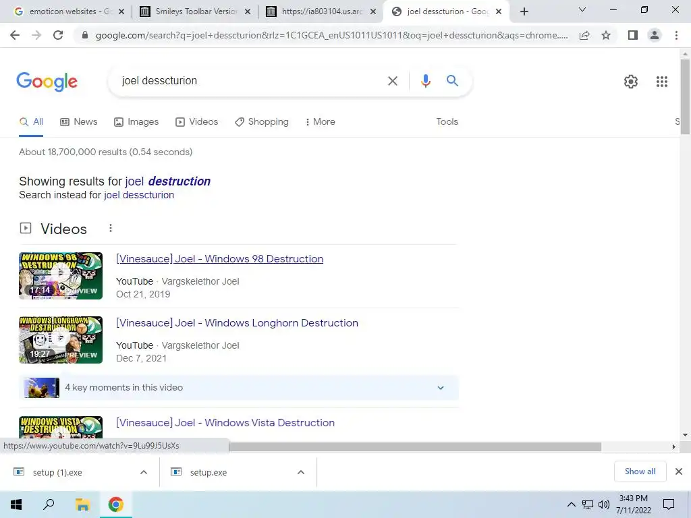
Task: Submit search with the magnifier icon
Action: pos(452,81)
